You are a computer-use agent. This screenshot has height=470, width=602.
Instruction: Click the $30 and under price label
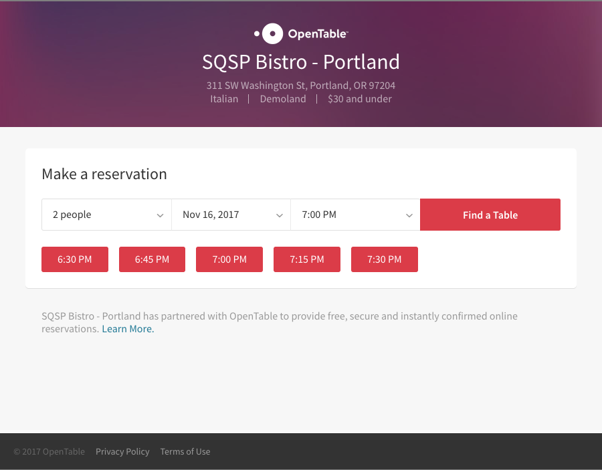click(x=360, y=99)
